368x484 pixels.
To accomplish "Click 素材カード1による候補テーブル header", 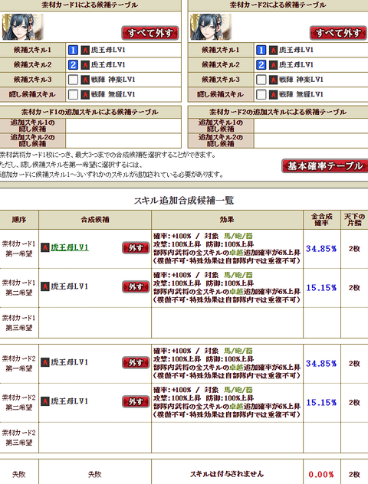I will click(x=90, y=5).
